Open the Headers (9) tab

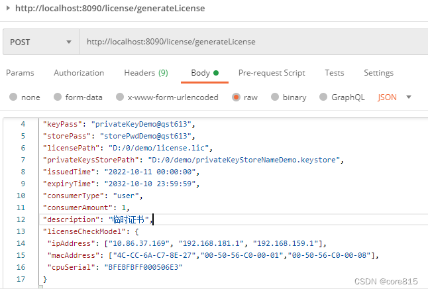[146, 73]
